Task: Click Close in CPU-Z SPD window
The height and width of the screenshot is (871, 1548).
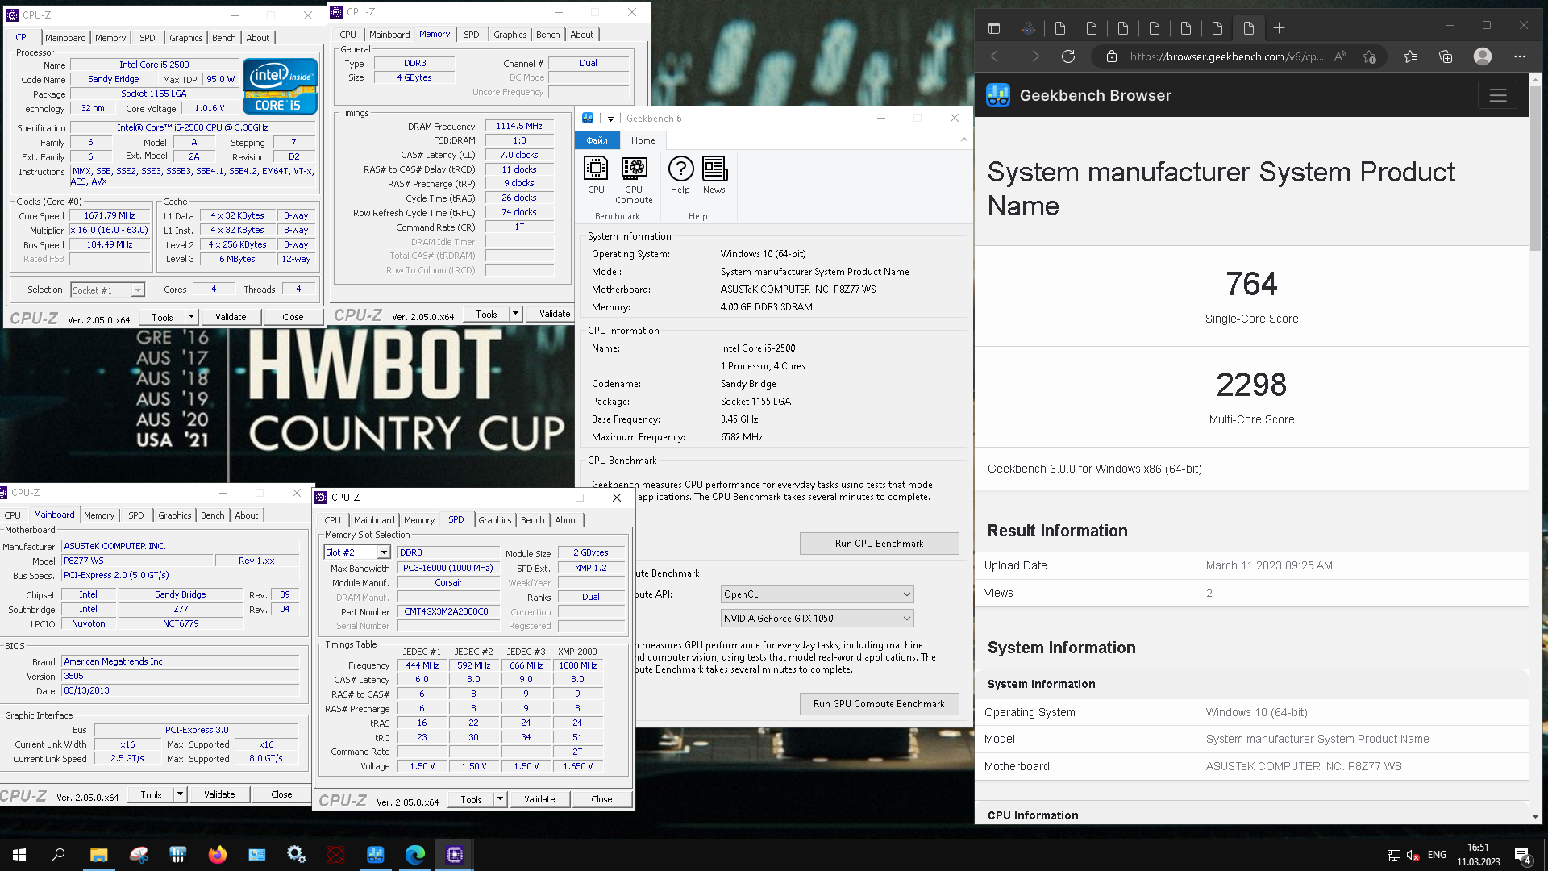Action: tap(601, 799)
